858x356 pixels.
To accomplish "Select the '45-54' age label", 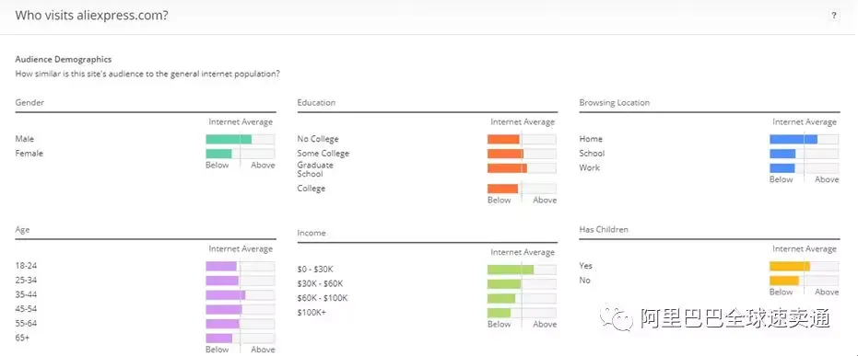I will tap(26, 309).
